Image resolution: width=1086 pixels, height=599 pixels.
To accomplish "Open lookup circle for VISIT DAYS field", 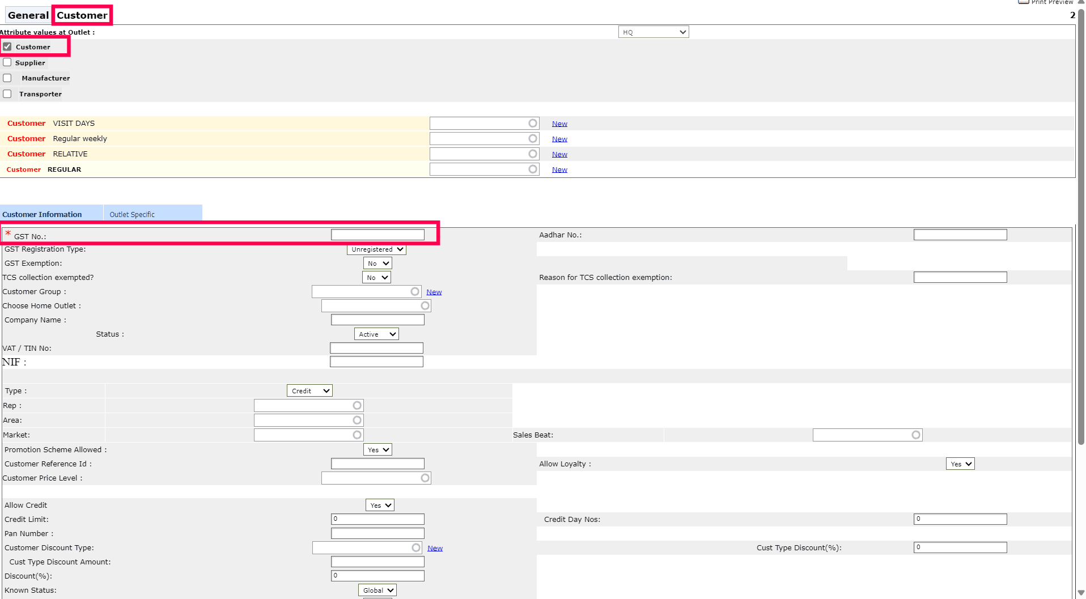I will (533, 123).
